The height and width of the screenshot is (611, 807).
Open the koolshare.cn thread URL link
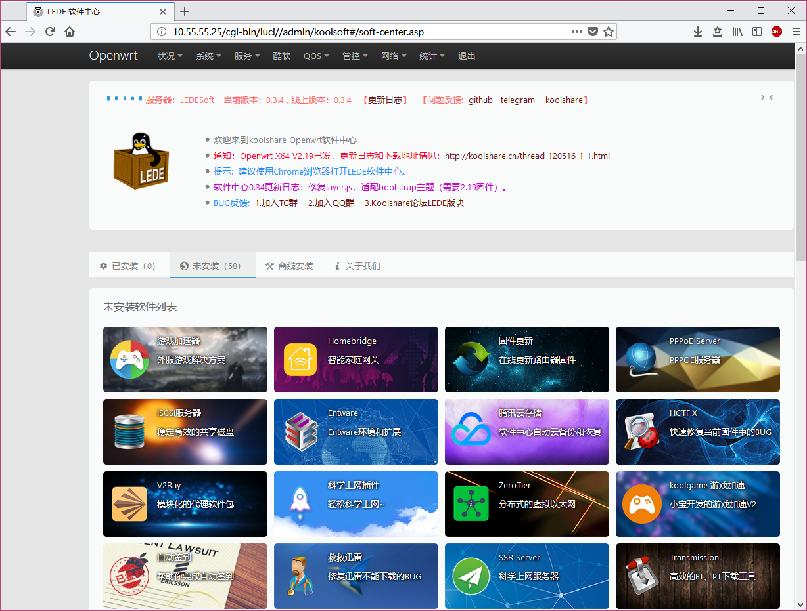(x=527, y=156)
